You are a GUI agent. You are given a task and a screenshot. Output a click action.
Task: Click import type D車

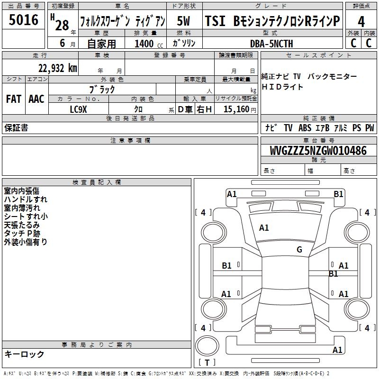[x=185, y=109]
